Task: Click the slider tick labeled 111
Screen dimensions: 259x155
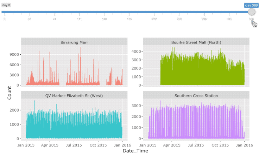Action: (80, 19)
